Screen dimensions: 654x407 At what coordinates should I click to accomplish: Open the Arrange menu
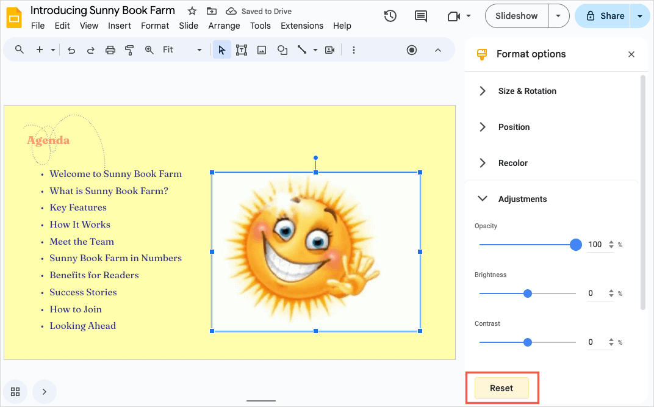click(x=224, y=26)
